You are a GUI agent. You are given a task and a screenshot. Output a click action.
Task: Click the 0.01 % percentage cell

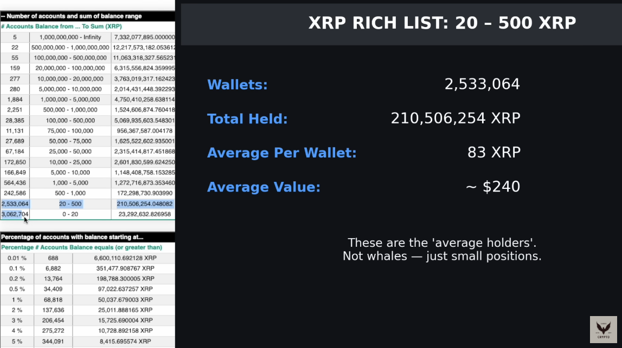pyautogui.click(x=16, y=258)
